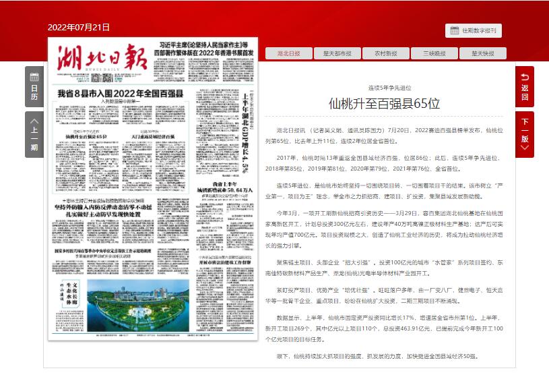Click the subheading 入列数居中部第一 on the page
Viewport: 549px width, 379px height.
(x=121, y=101)
